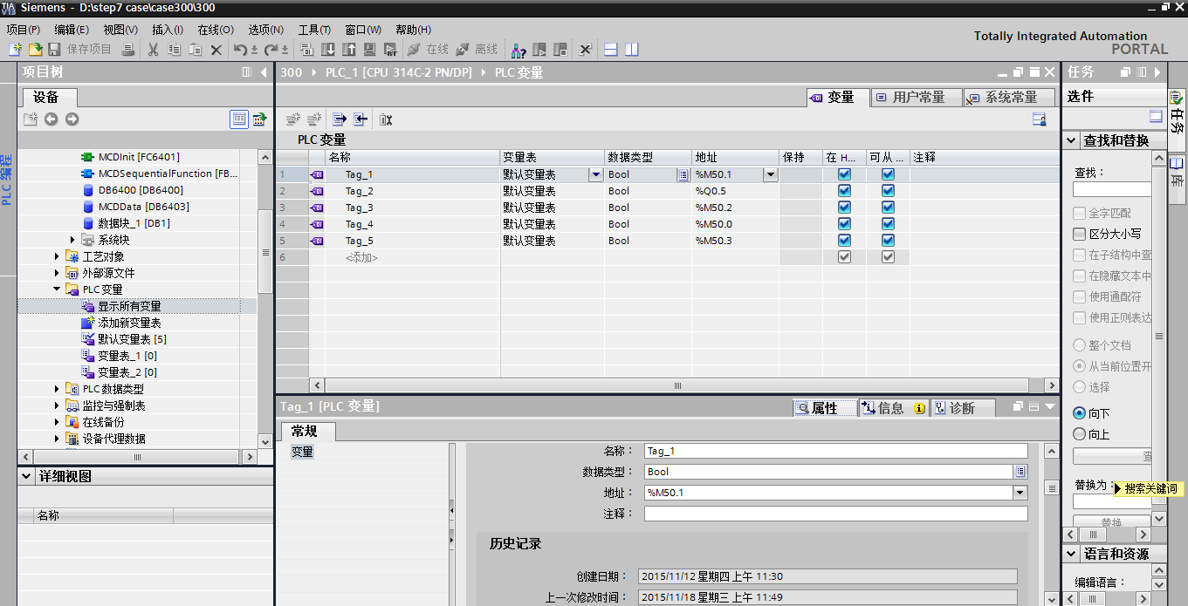The width and height of the screenshot is (1188, 606).
Task: Uncheck HMI writable box for Tag_2
Action: pyautogui.click(x=888, y=191)
